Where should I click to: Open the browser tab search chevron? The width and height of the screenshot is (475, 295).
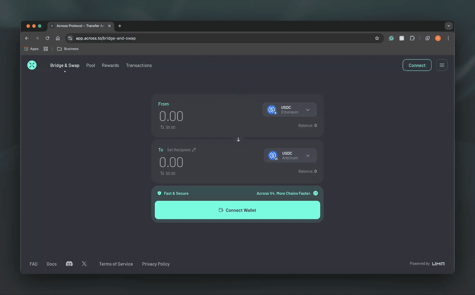click(449, 26)
